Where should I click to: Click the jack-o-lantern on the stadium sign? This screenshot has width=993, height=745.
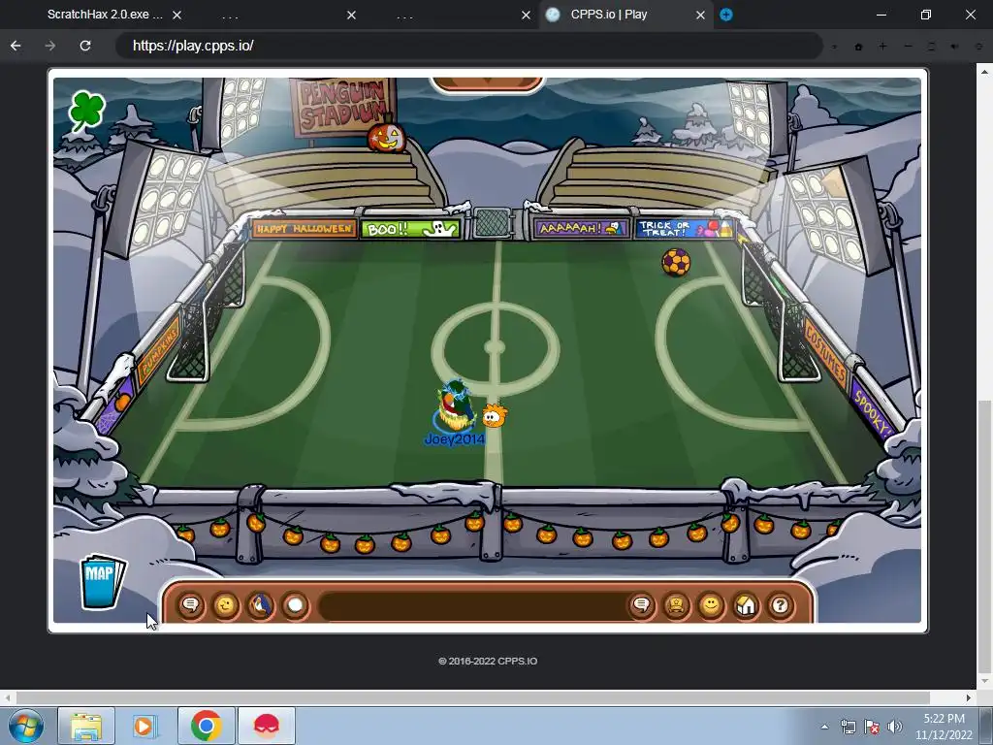(x=386, y=136)
